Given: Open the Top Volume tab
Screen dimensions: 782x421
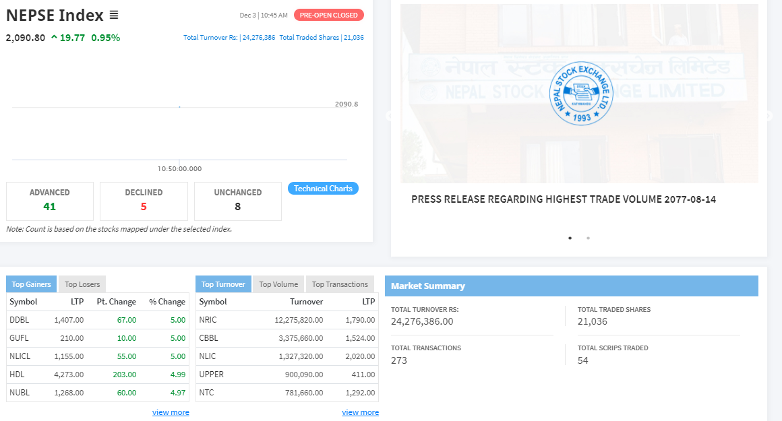Looking at the screenshot, I should click(278, 284).
